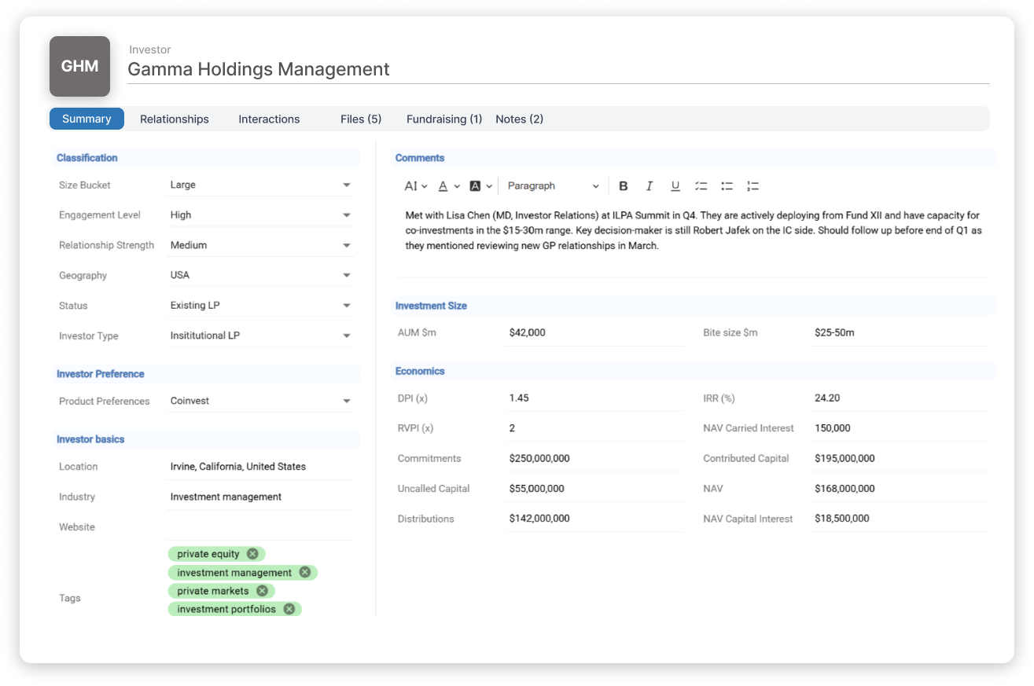Image resolution: width=1034 pixels, height=686 pixels.
Task: Expand the Relationship Strength dropdown
Action: tap(260, 245)
